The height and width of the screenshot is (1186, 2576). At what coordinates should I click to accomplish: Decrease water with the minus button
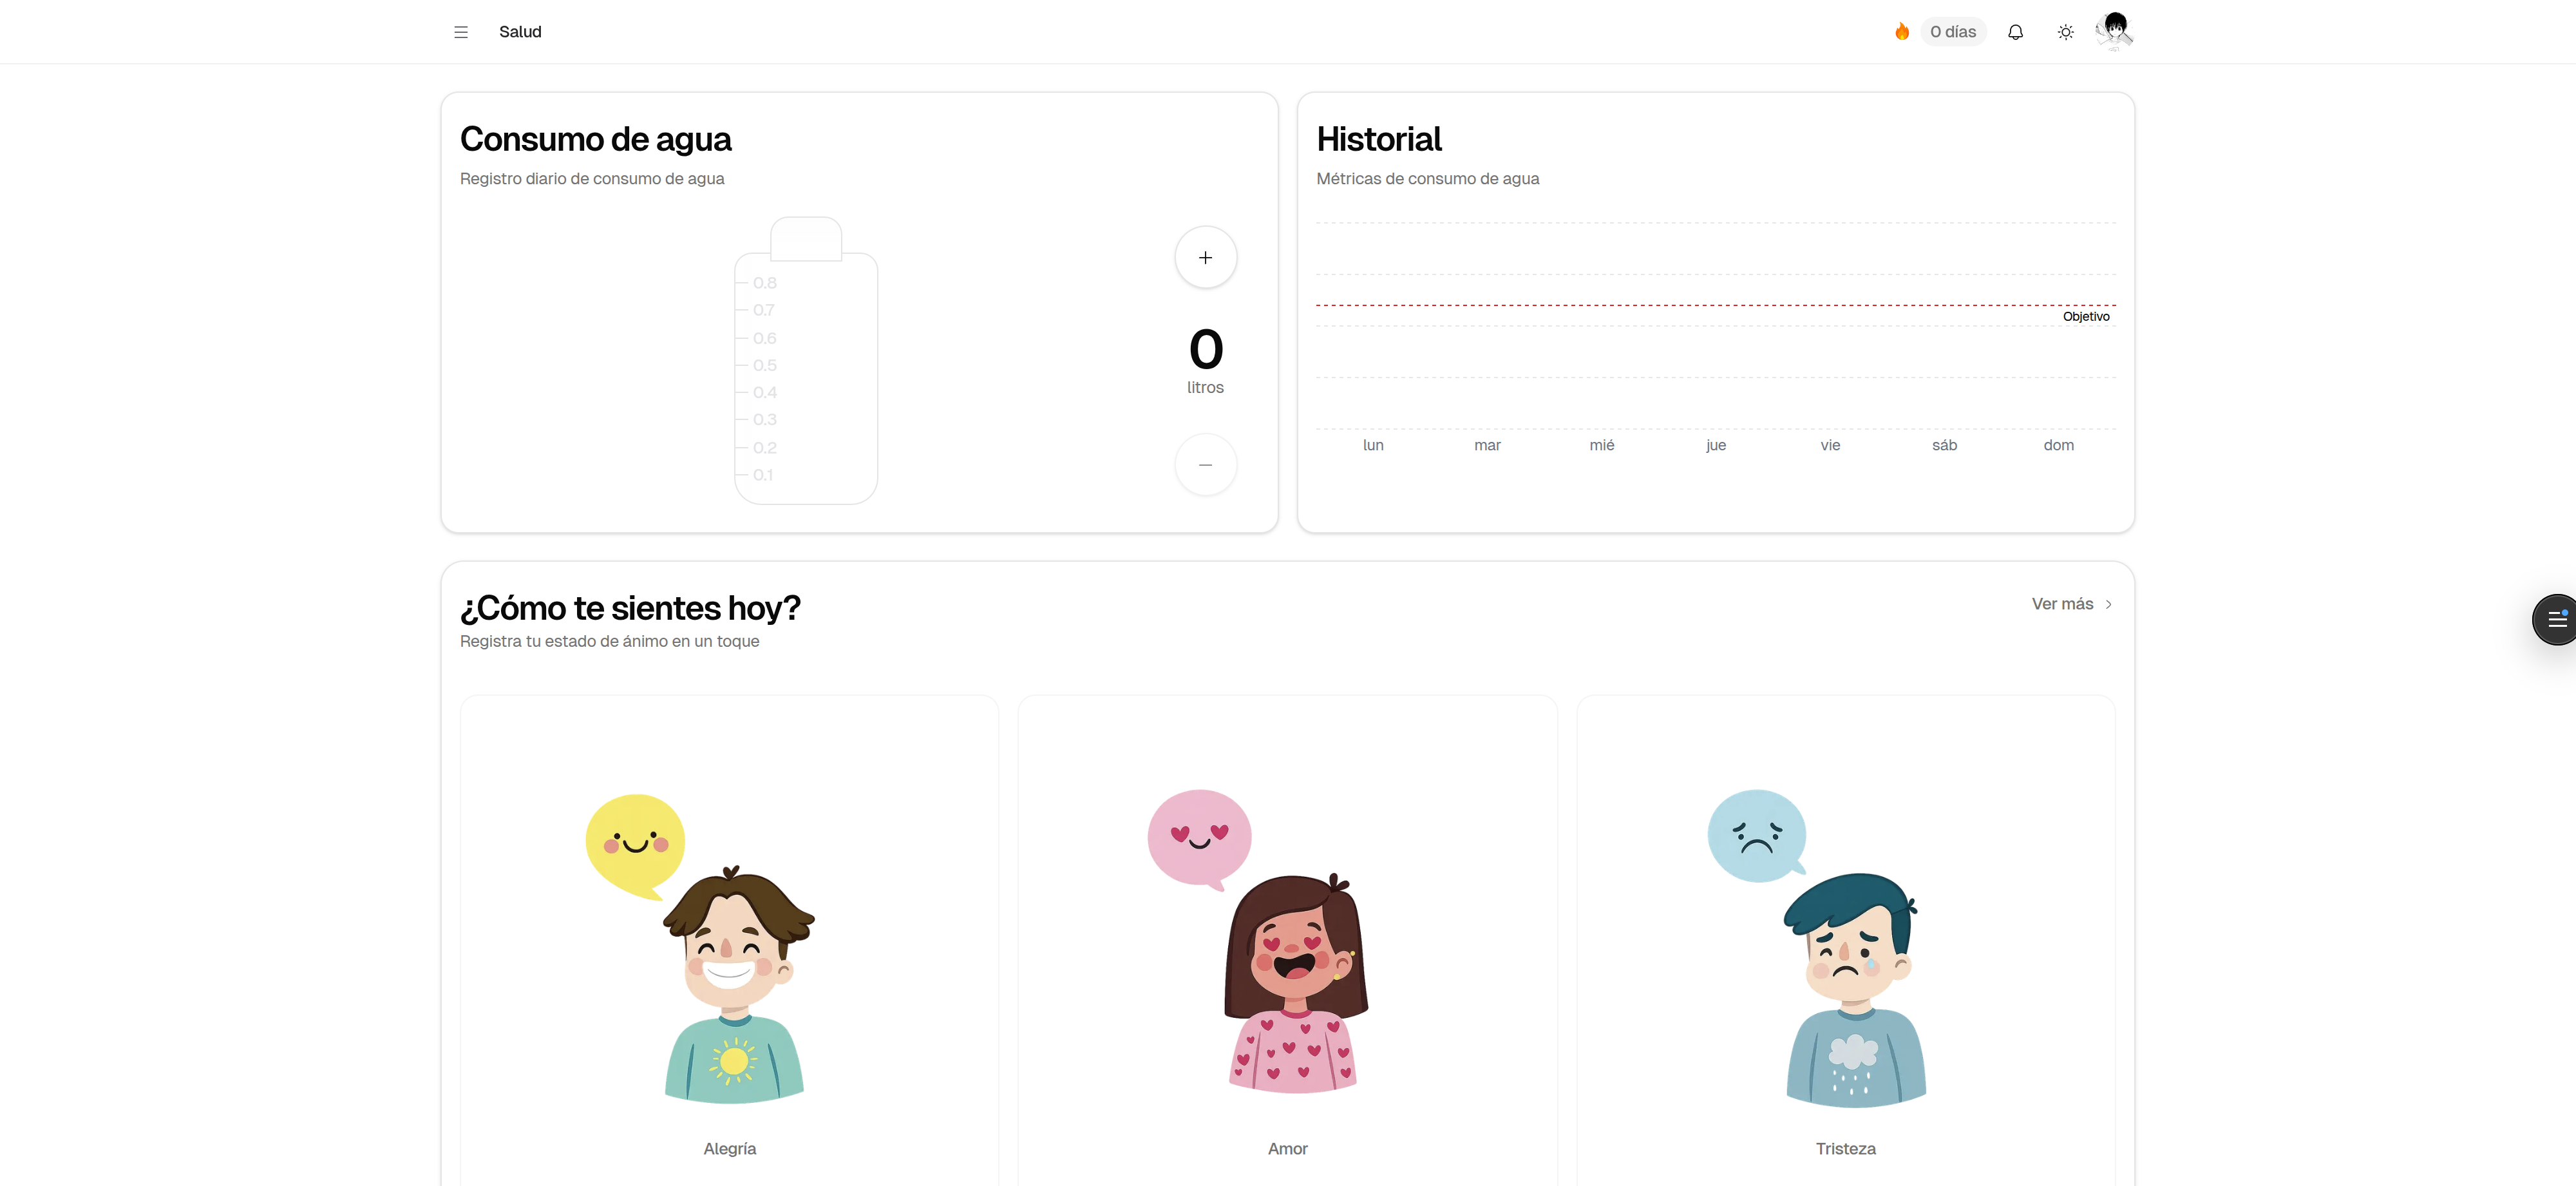1205,465
